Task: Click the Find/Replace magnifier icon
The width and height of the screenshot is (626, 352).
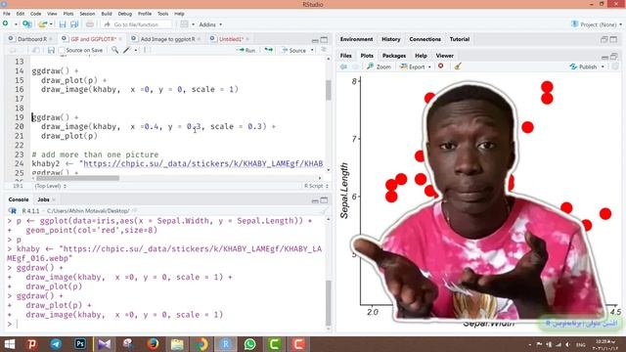Action: (114, 50)
